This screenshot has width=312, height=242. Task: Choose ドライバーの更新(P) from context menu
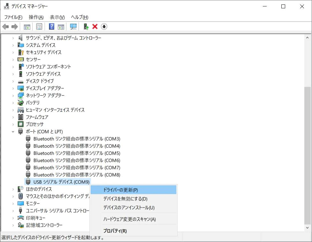(133, 190)
